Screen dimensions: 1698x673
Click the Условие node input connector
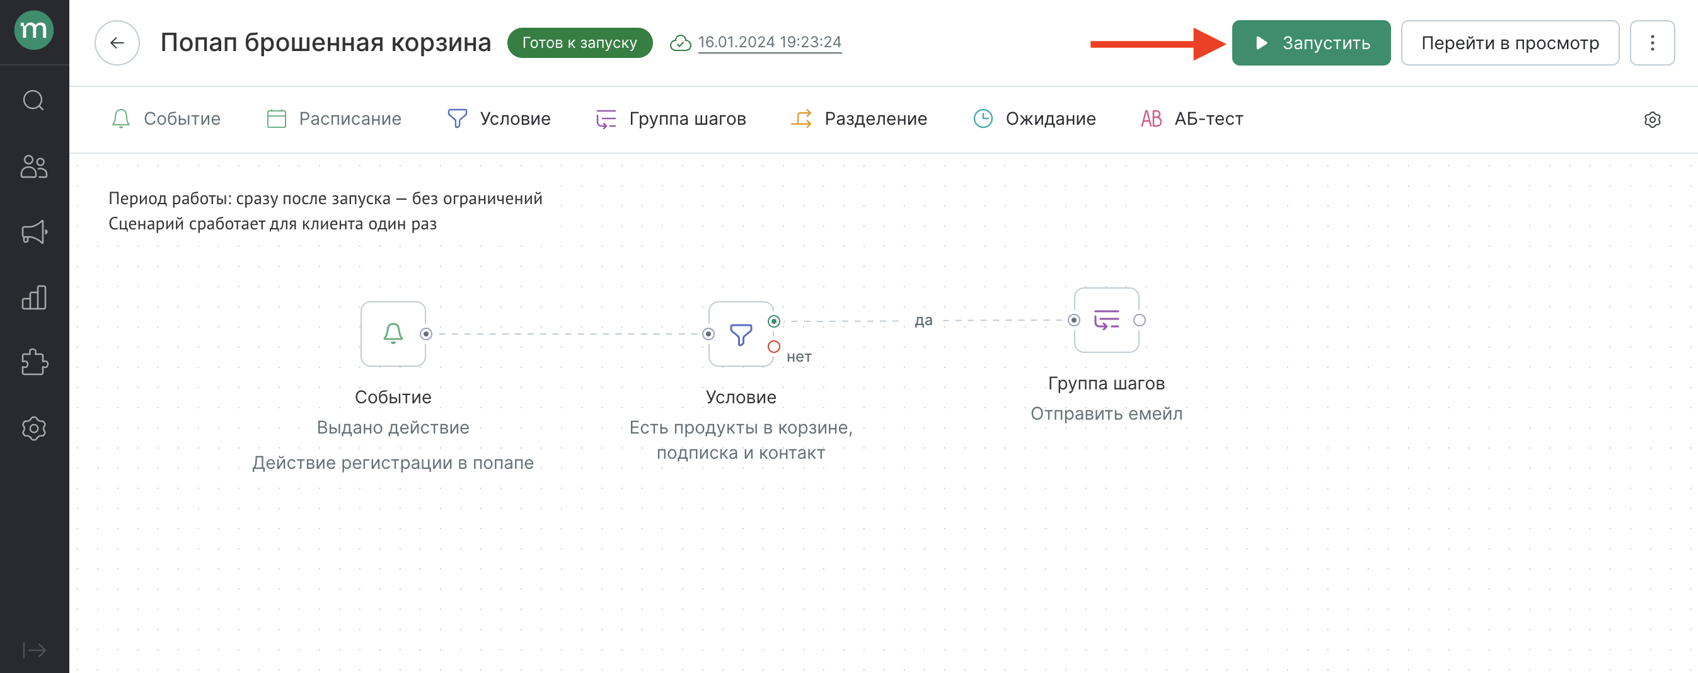pyautogui.click(x=708, y=333)
